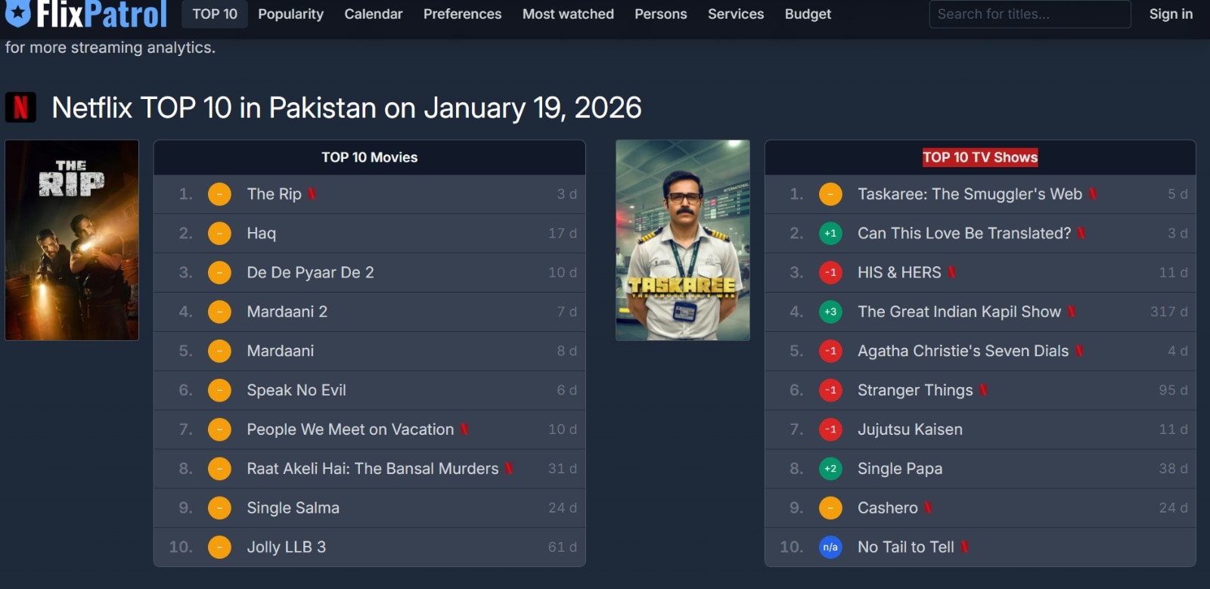Open the Services navigation item
The width and height of the screenshot is (1210, 589).
tap(736, 14)
